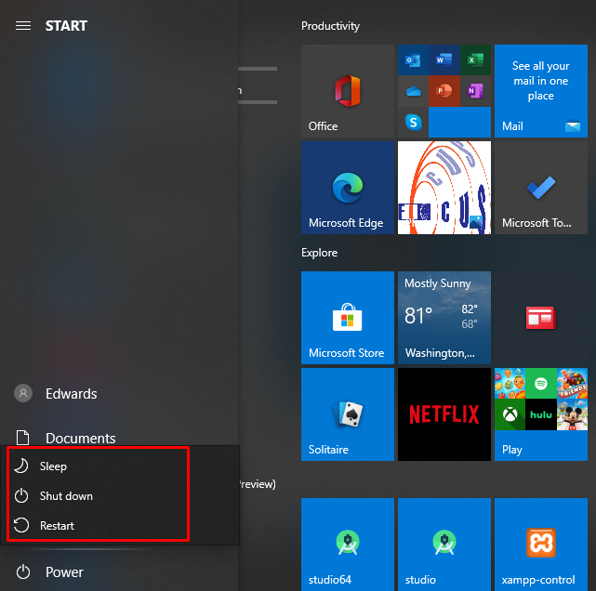Launch Excel from the Office apps tile

475,60
